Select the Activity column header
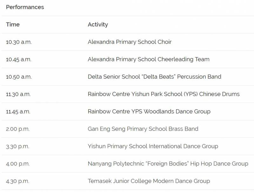This screenshot has width=254, height=192. [98, 24]
